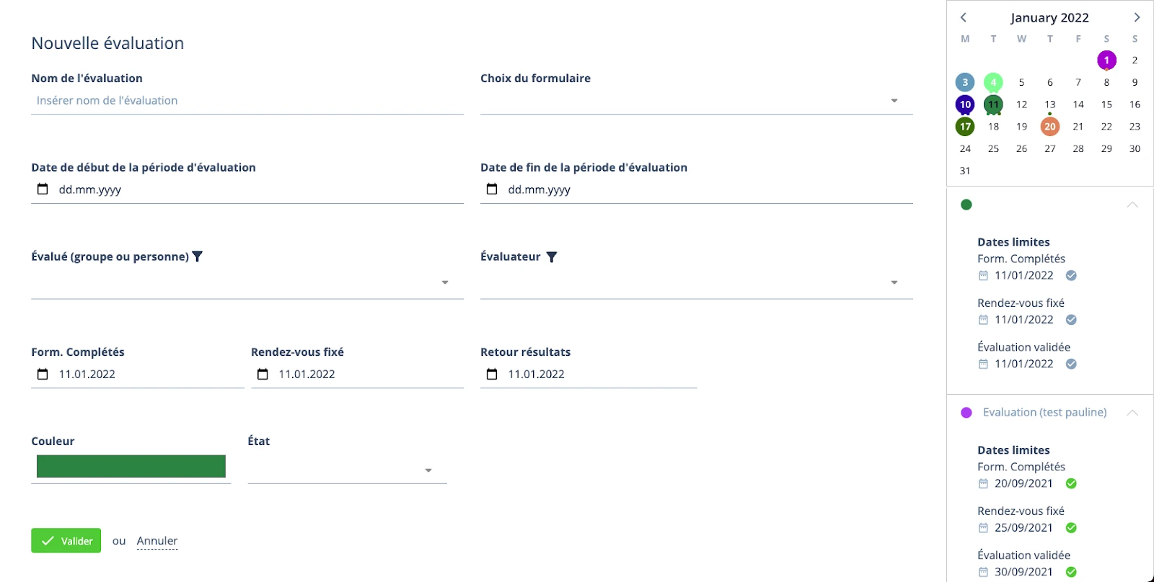Click the filter icon next to Évalué
This screenshot has height=582, width=1154.
point(198,256)
